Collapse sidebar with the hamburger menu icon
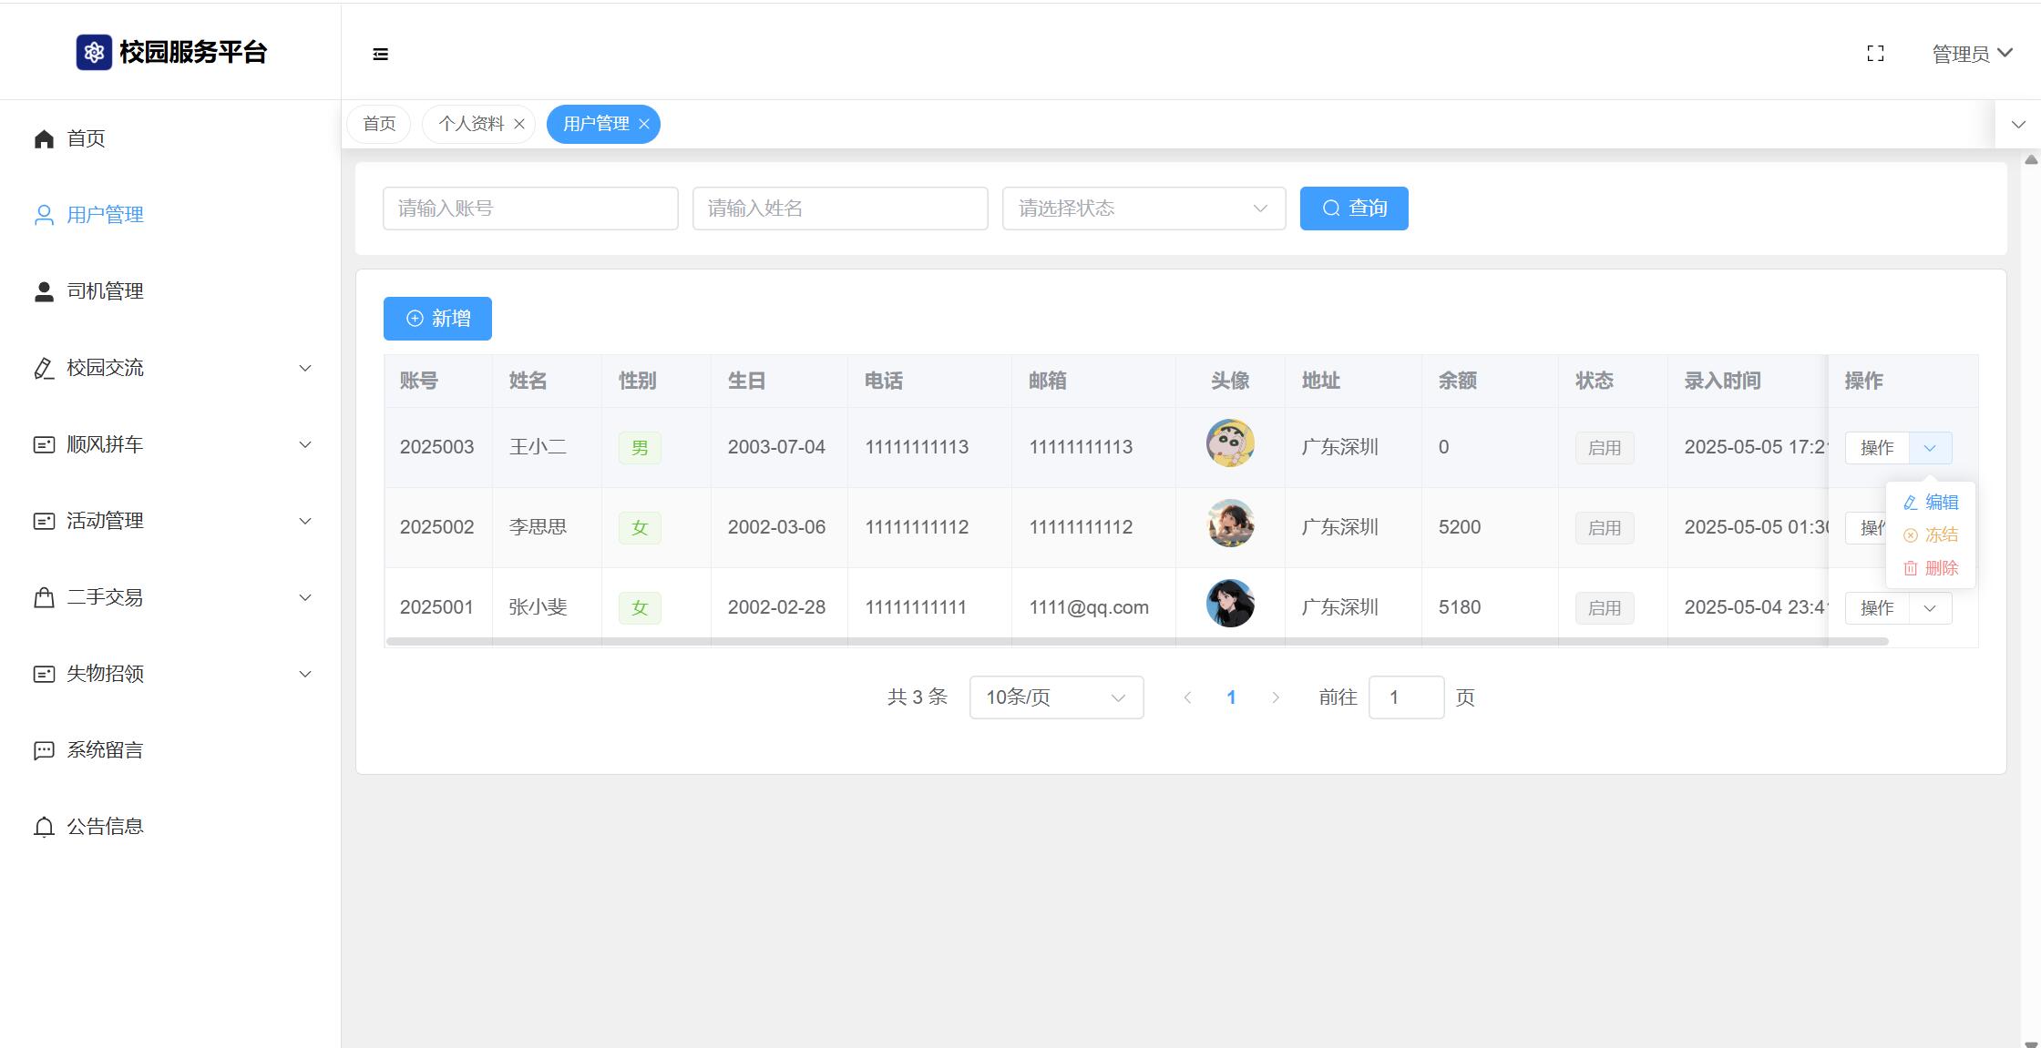Viewport: 2041px width, 1048px height. coord(381,55)
